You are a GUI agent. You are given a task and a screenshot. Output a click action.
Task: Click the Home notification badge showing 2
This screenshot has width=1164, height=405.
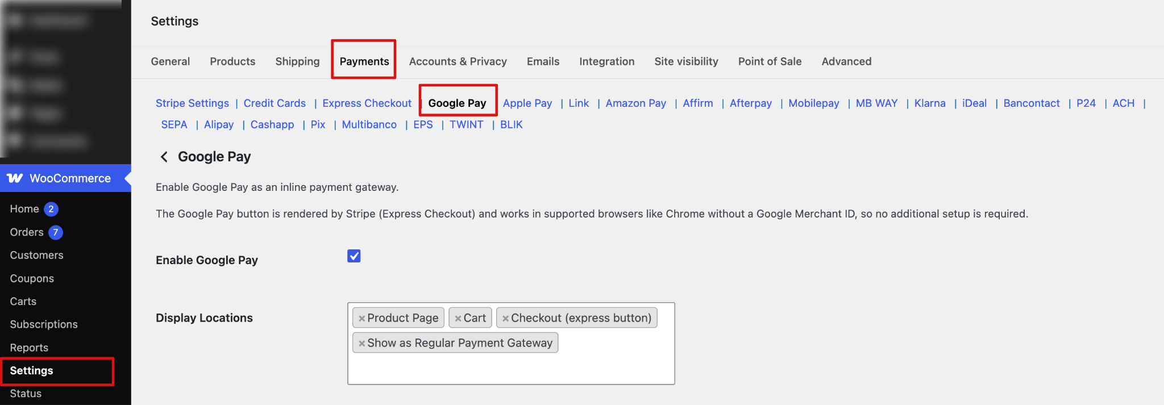pyautogui.click(x=51, y=209)
